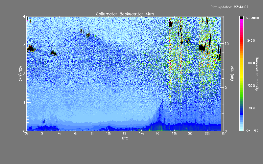
Task: Click the black cloud echo near 3 km after 0 UTC
Action: coord(31,48)
